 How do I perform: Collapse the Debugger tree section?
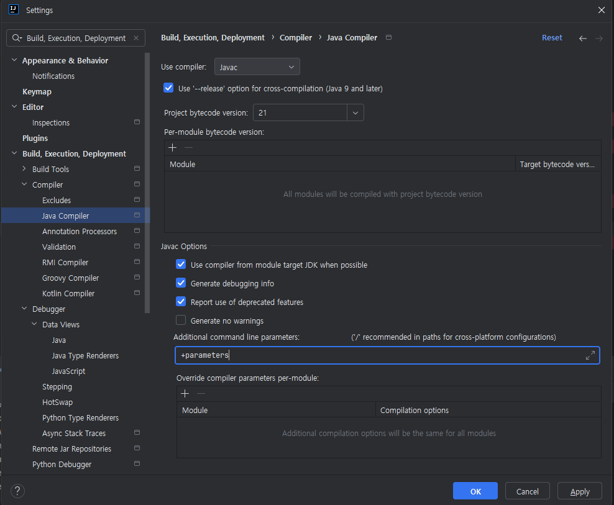coord(25,309)
